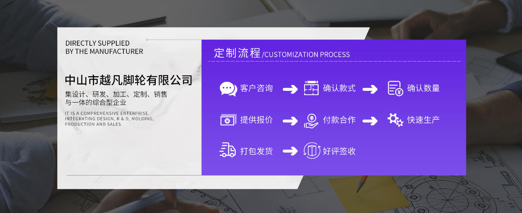
Task: Click the English COMPREHENSIVE ENTERPRISE paragraph
Action: (109, 119)
